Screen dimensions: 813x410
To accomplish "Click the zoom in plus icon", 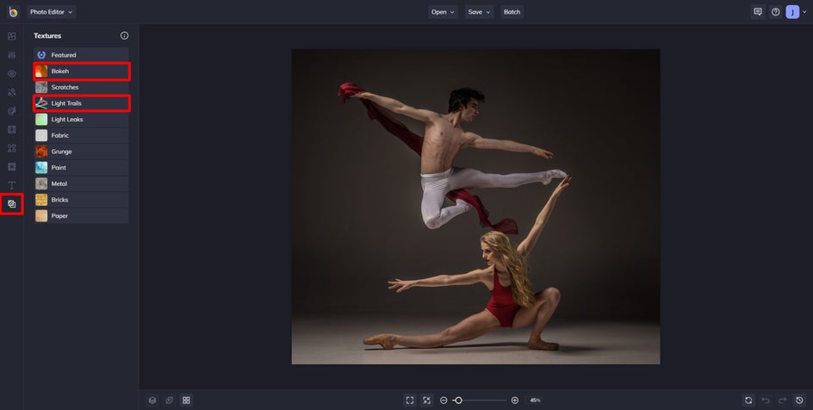I will coord(515,401).
